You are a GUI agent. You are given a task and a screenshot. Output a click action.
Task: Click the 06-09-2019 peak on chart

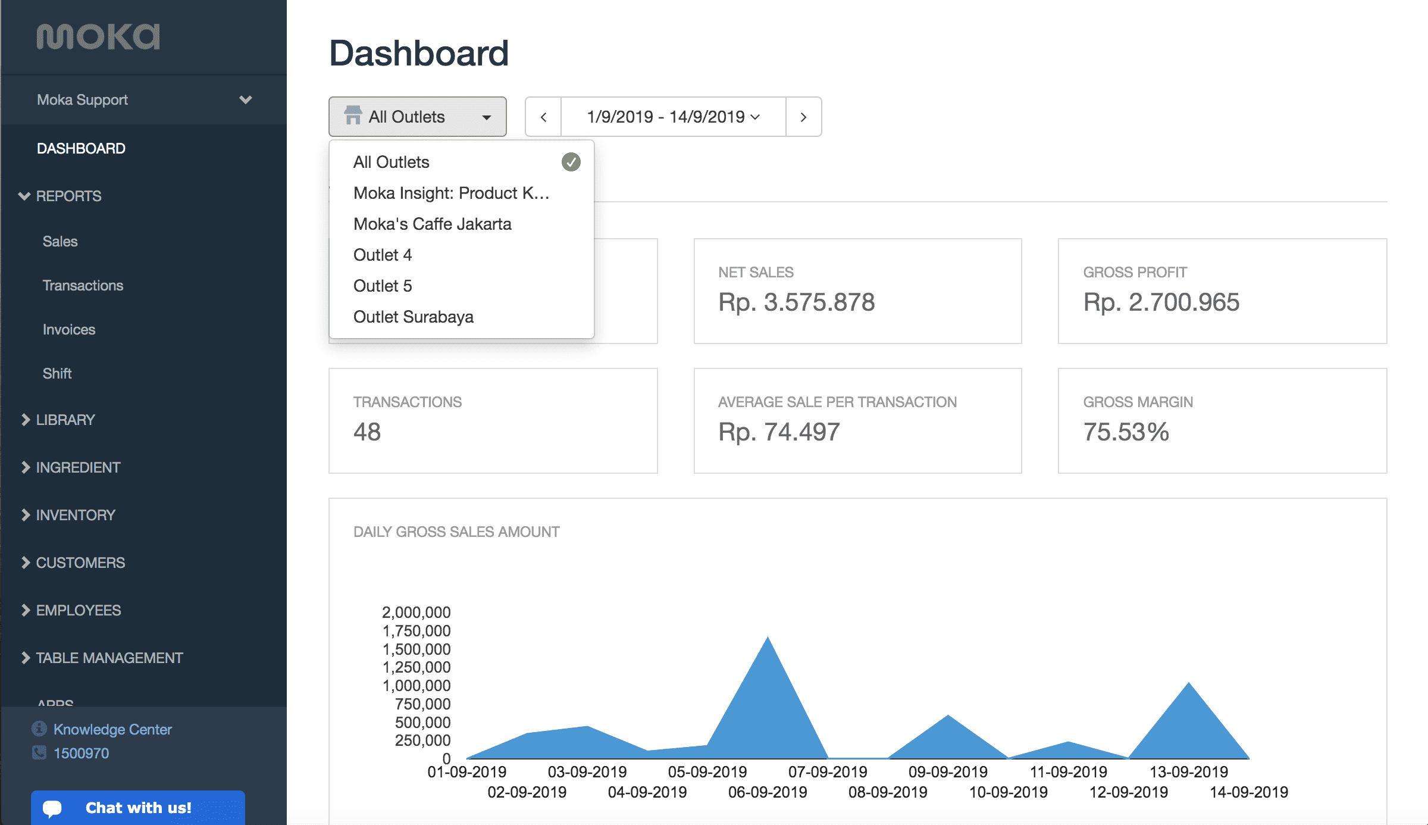pos(768,638)
